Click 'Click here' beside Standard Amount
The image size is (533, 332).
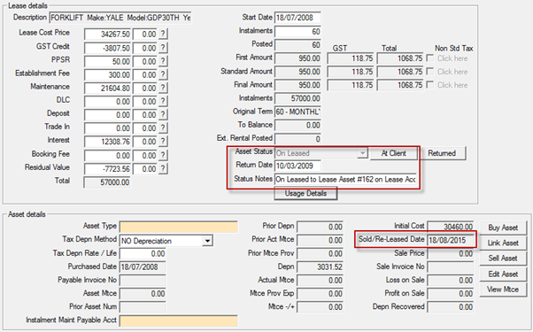[x=452, y=72]
